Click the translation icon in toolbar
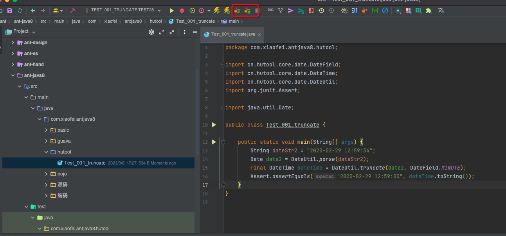The image size is (506, 236). 441,11
